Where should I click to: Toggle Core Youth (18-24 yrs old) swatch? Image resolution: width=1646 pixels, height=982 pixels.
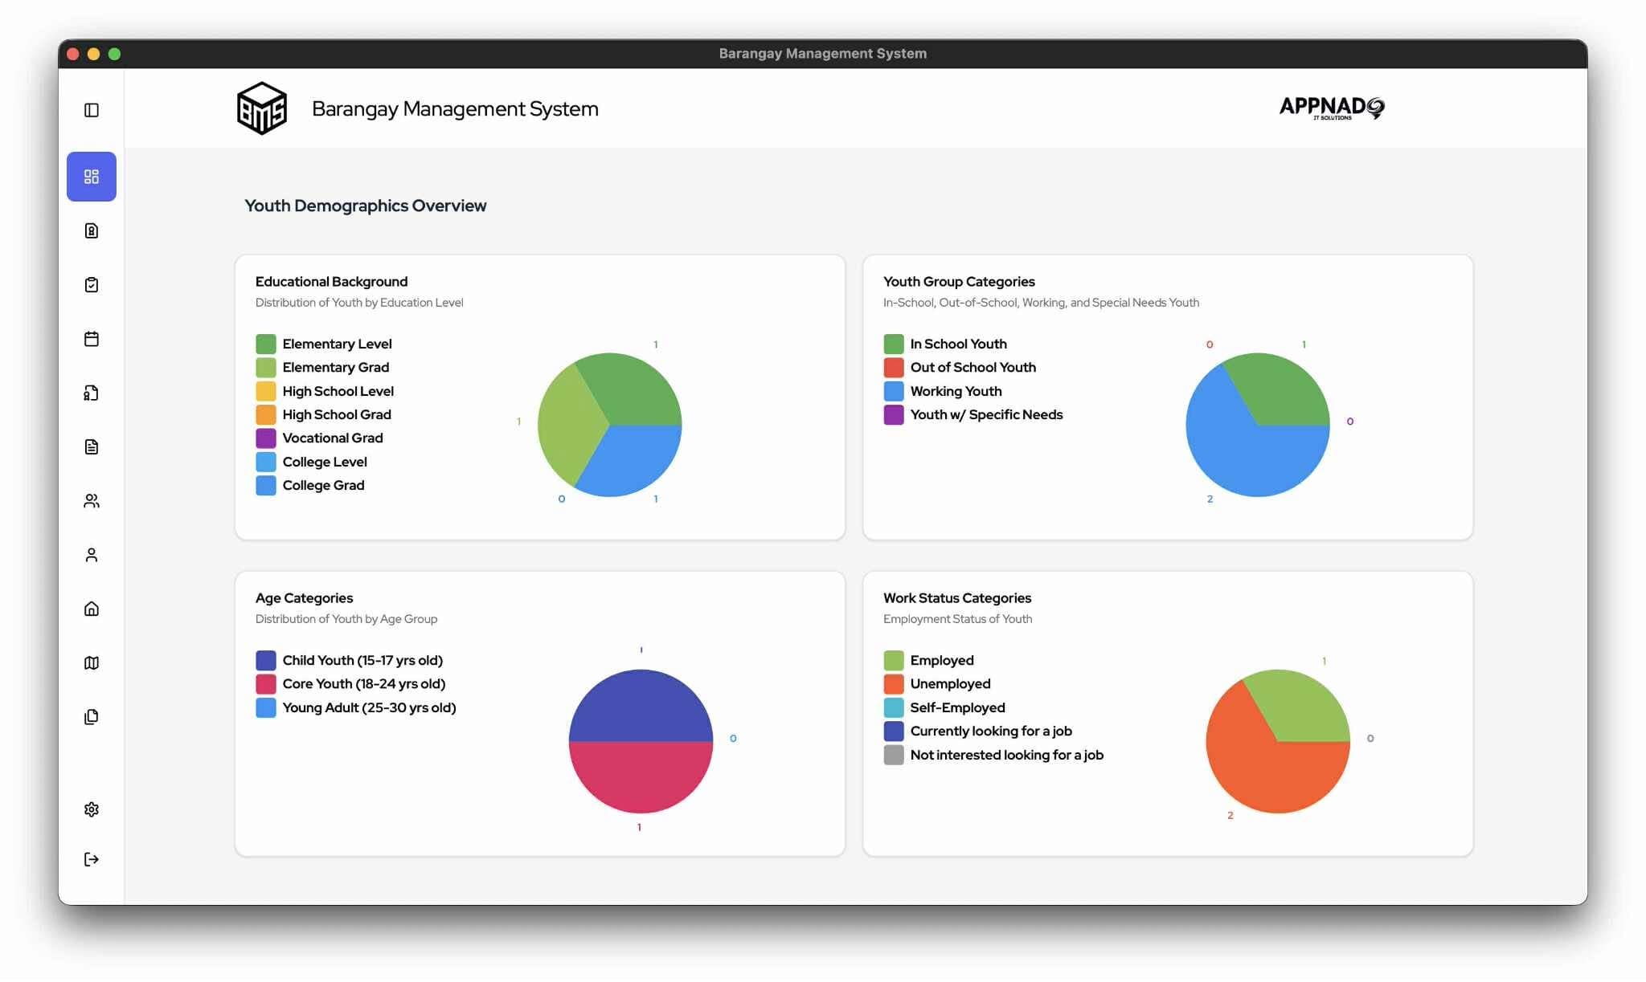[266, 684]
